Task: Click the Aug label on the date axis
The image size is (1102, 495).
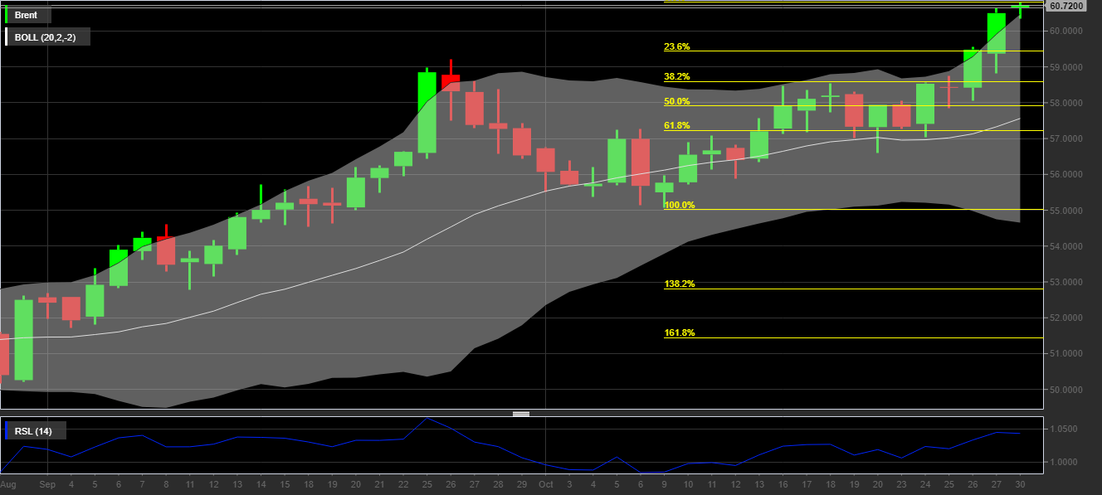Action: click(8, 483)
